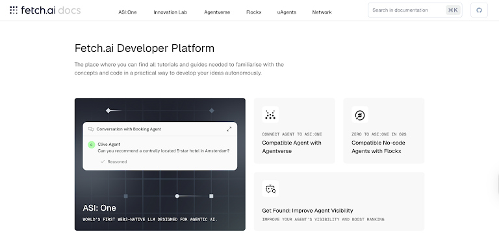Open the Network navigation item
The width and height of the screenshot is (499, 236).
tap(322, 12)
